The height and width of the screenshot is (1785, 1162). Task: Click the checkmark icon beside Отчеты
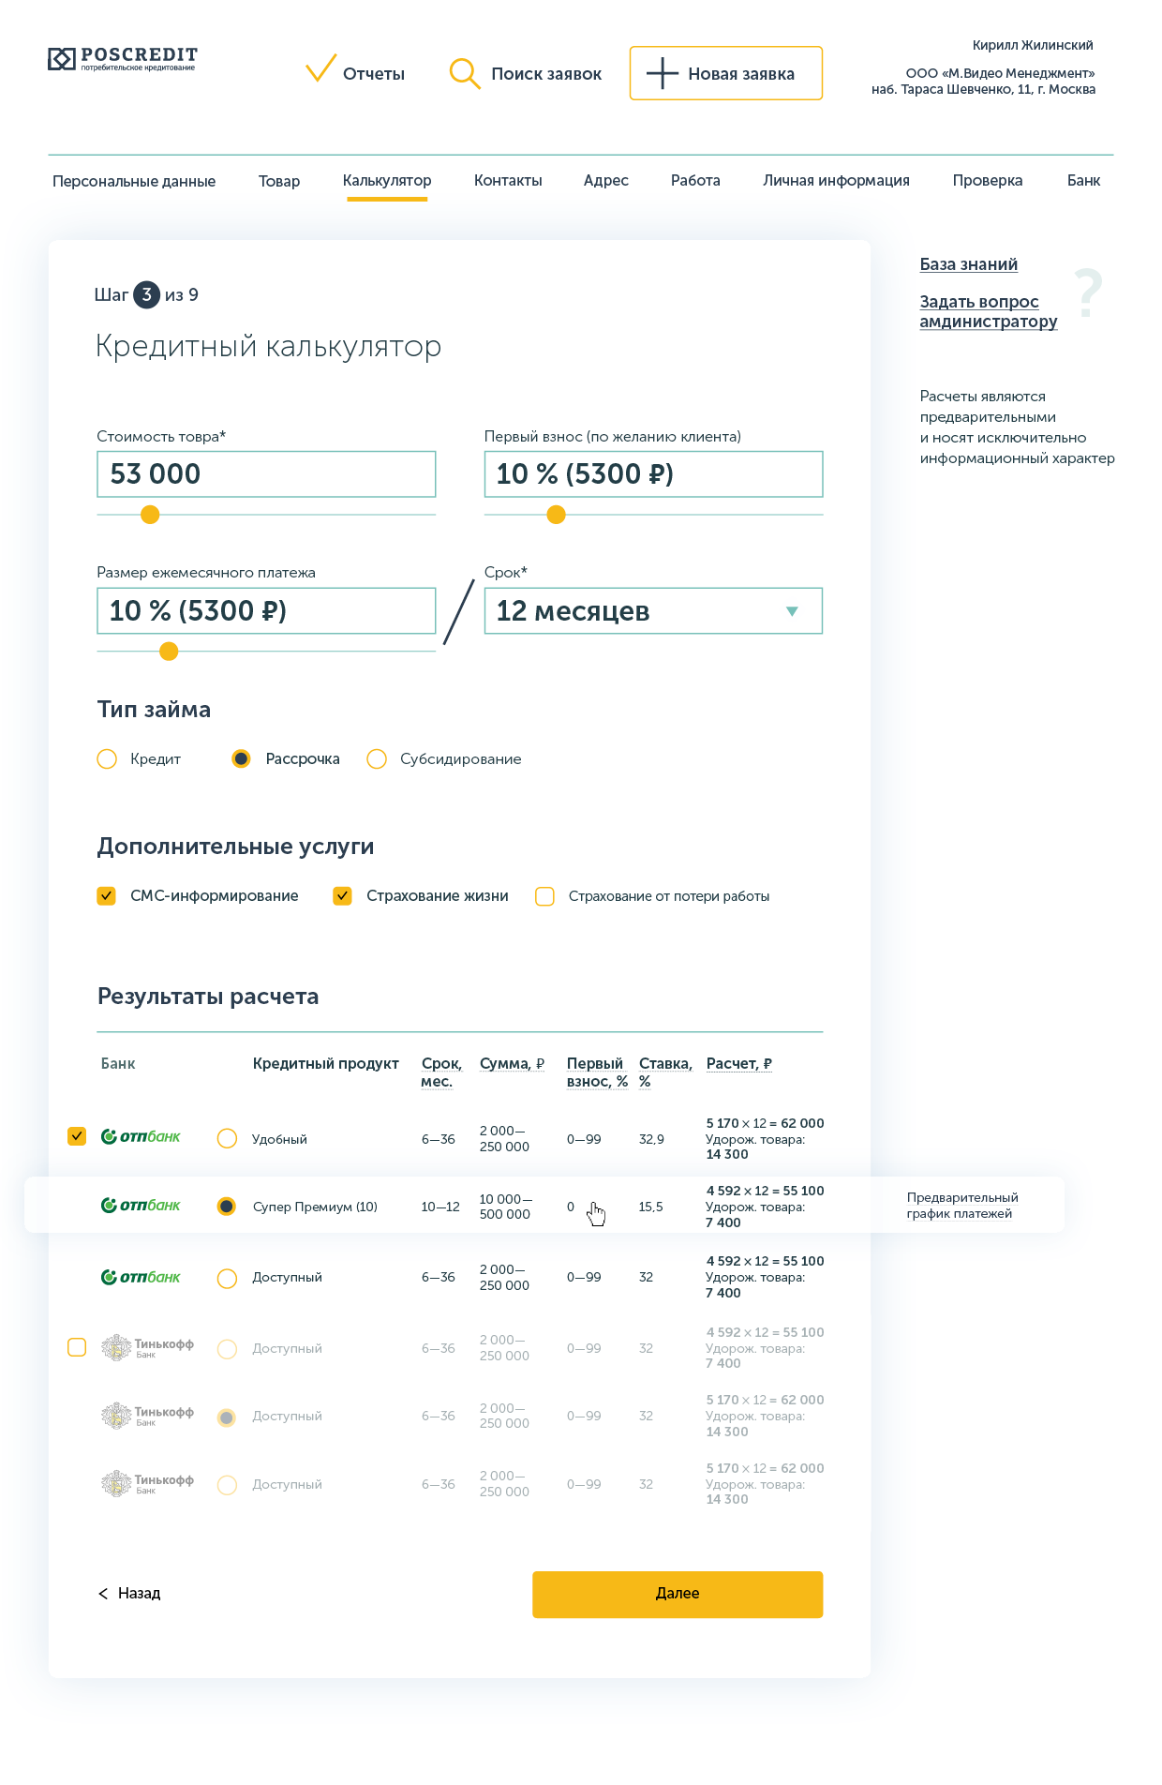coord(320,69)
